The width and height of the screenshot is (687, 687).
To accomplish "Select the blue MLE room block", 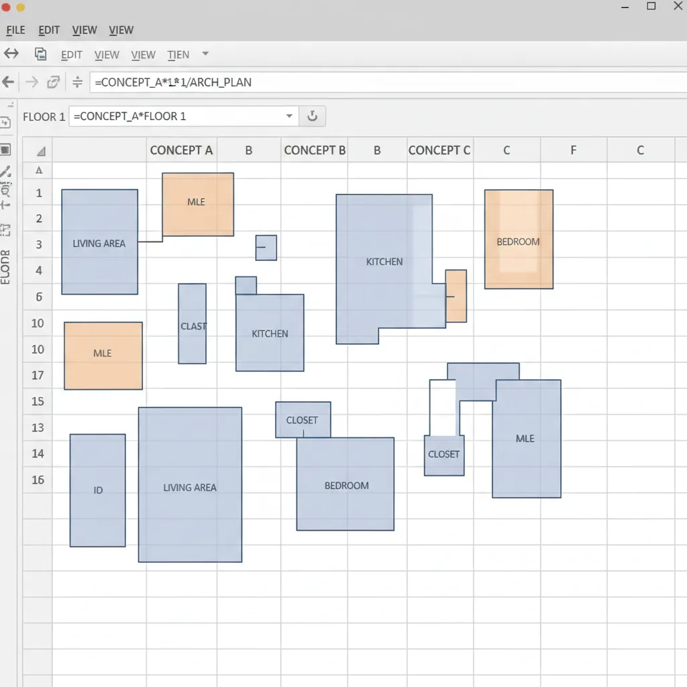I will click(526, 439).
